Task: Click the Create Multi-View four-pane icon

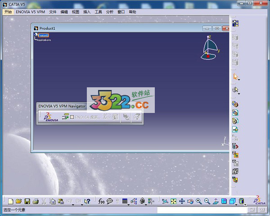Action: point(224,201)
